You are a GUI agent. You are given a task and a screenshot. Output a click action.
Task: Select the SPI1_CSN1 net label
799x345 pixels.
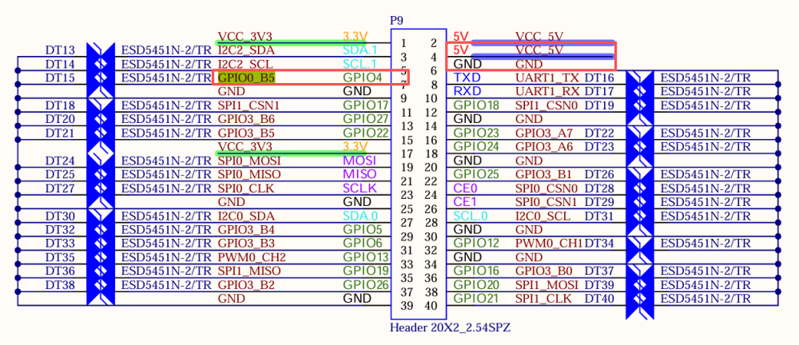(x=249, y=105)
